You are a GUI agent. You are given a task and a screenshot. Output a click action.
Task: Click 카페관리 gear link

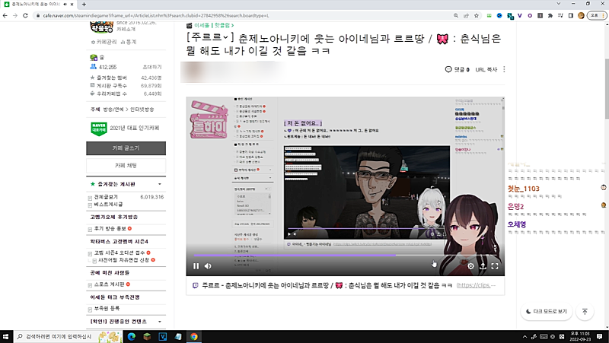click(104, 42)
